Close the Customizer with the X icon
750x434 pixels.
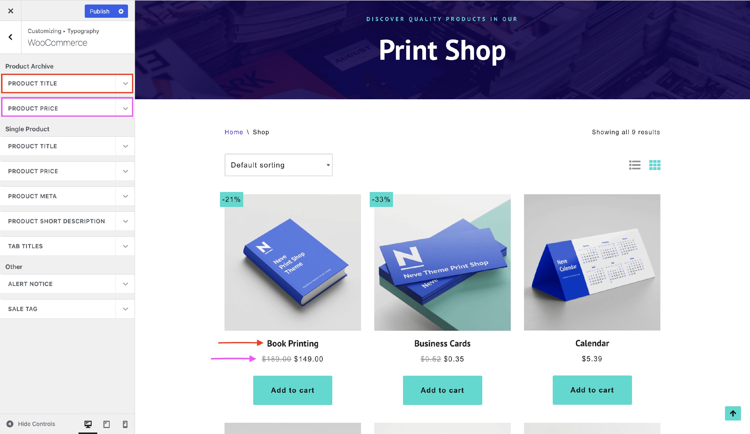(x=11, y=11)
